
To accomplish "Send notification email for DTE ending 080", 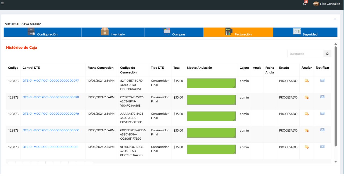I will tap(322, 130).
